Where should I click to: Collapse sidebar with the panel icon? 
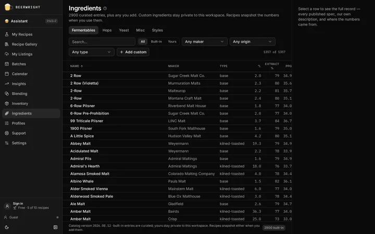[56, 227]
